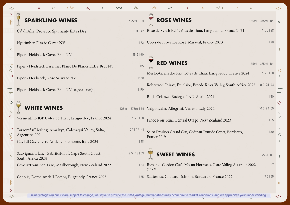Click Robertson Shiraz, Excelsior entry
Image resolution: width=290 pixels, height=205 pixels.
(201, 85)
